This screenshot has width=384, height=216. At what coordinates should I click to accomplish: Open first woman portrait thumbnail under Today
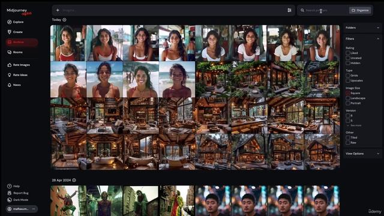pyautogui.click(x=68, y=43)
